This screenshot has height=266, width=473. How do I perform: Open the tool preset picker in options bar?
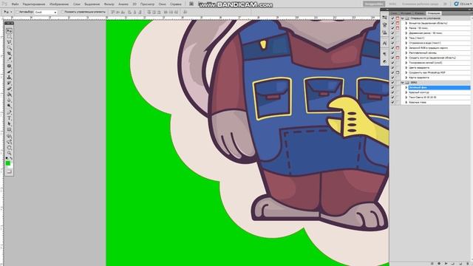[7, 12]
